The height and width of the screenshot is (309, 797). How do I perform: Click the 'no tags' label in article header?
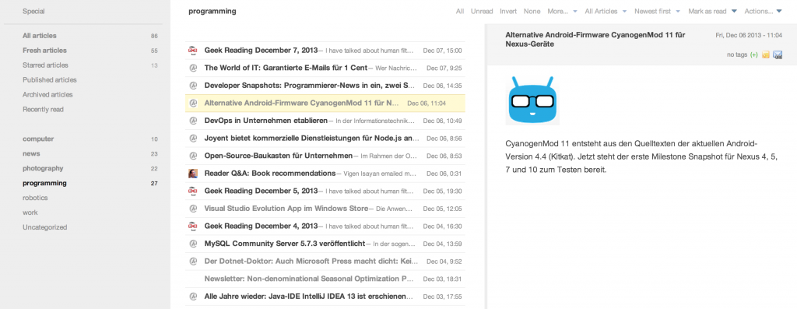pyautogui.click(x=737, y=55)
